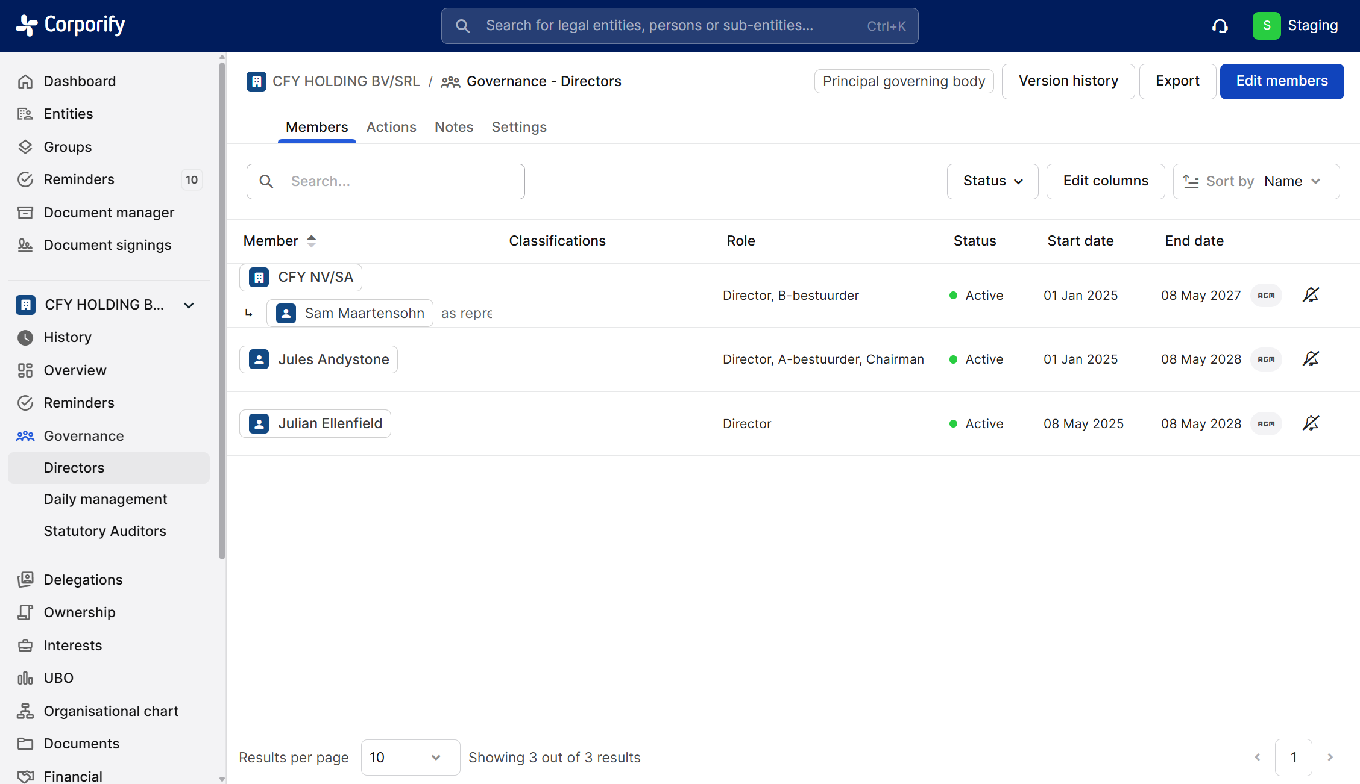Toggle notification bell for Jules Andystone
Viewport: 1360px width, 784px height.
coord(1311,359)
